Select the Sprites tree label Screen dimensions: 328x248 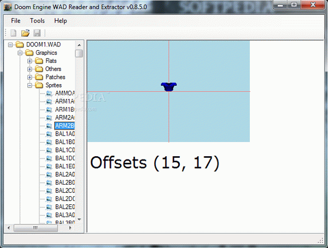click(x=54, y=85)
